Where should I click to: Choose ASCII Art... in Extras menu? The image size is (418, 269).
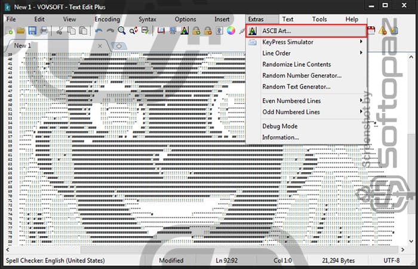(x=306, y=31)
